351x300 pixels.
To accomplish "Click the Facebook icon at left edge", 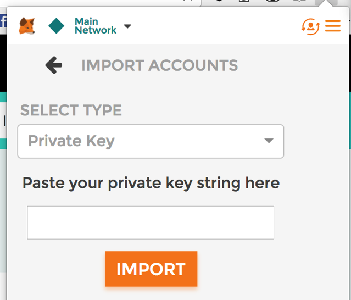I will [3, 20].
